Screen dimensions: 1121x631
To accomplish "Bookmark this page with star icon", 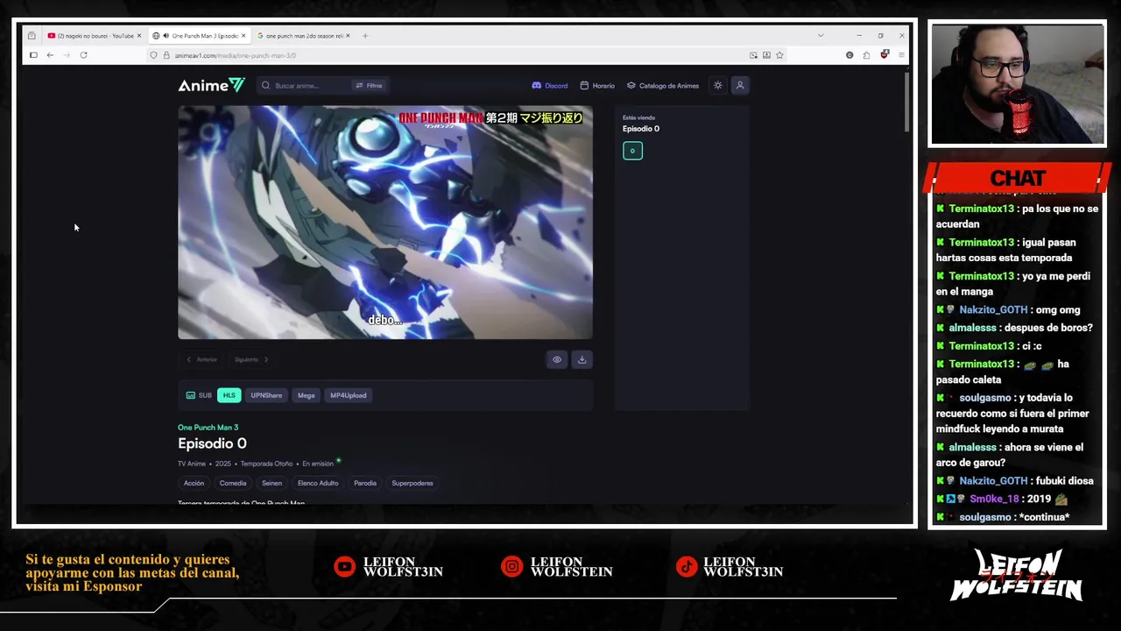I will [x=779, y=55].
